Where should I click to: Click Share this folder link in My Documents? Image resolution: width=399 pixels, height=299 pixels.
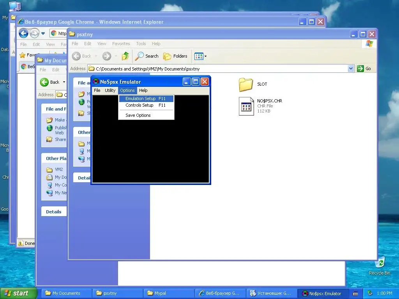[56, 139]
